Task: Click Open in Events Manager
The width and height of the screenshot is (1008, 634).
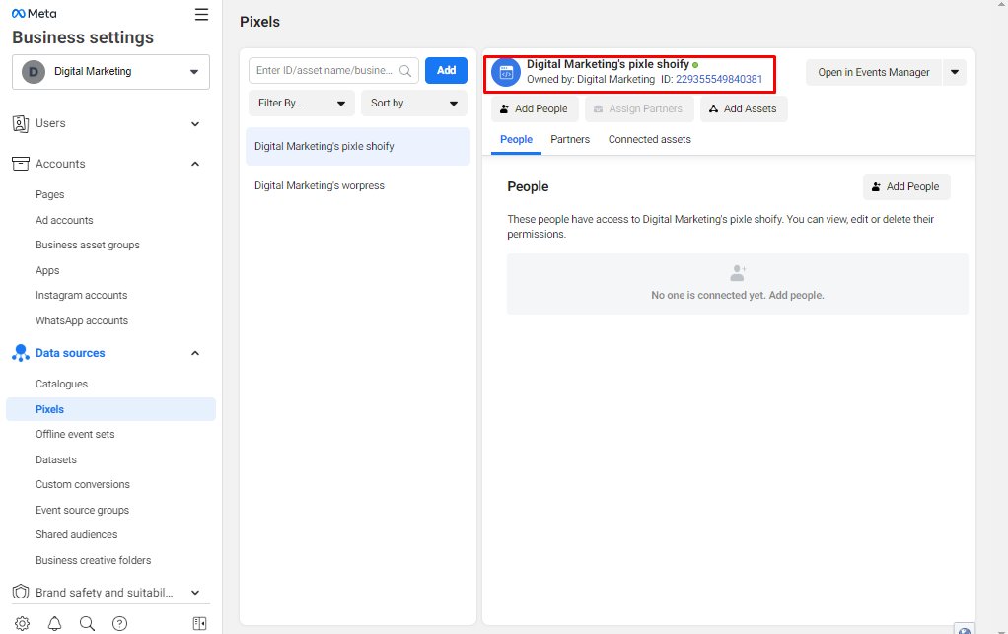Action: pos(874,73)
